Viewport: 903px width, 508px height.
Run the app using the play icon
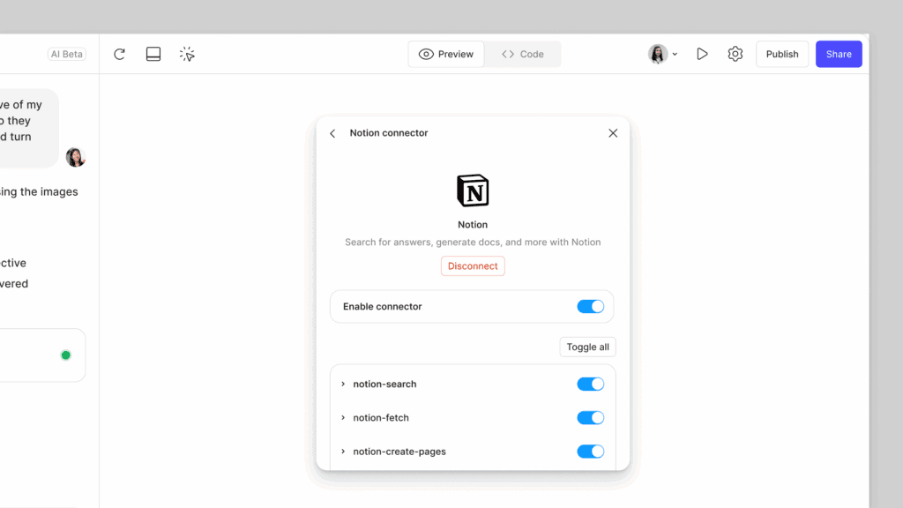[702, 54]
